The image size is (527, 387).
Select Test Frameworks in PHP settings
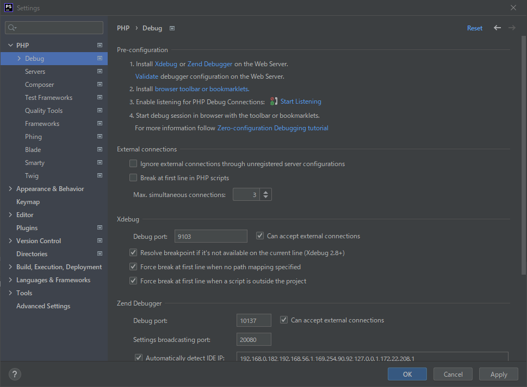[x=48, y=98]
